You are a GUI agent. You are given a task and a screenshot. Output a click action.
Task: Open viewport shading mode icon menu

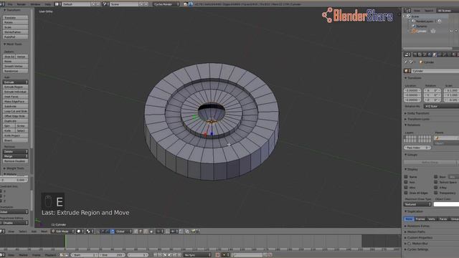(80, 231)
